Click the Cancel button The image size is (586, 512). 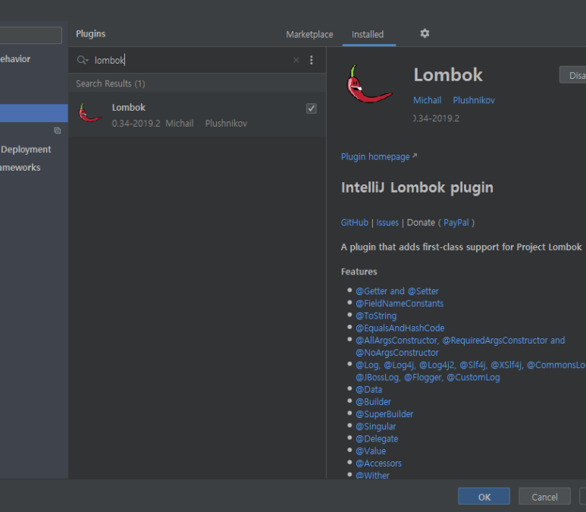544,497
